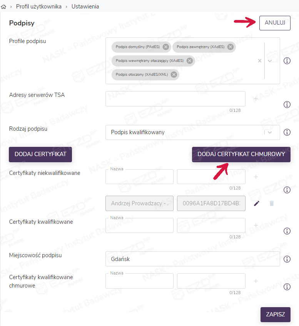This screenshot has height=326, width=299.
Task: Expand the Profile podpisu dropdown
Action: point(270,61)
